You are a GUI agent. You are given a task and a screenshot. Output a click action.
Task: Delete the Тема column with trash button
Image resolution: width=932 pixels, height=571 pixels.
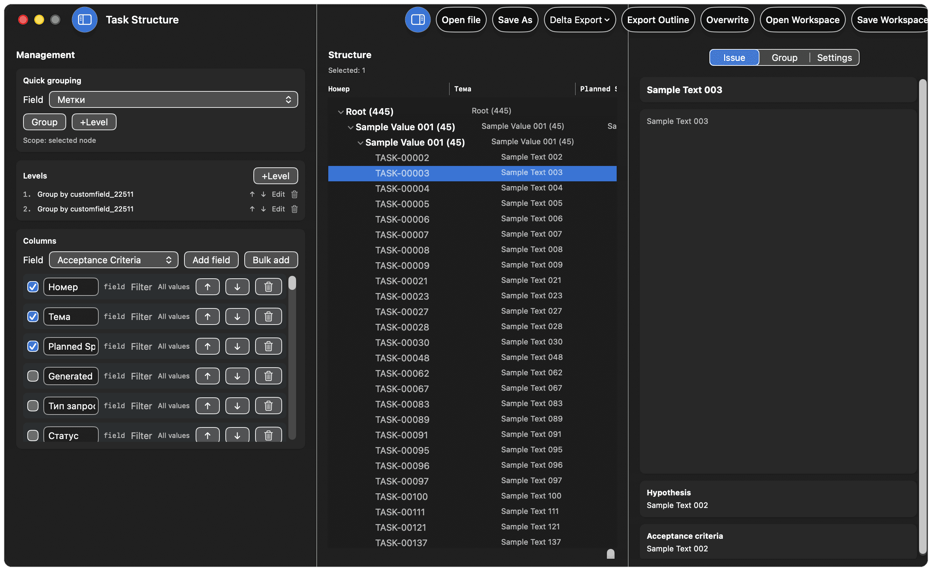click(268, 316)
